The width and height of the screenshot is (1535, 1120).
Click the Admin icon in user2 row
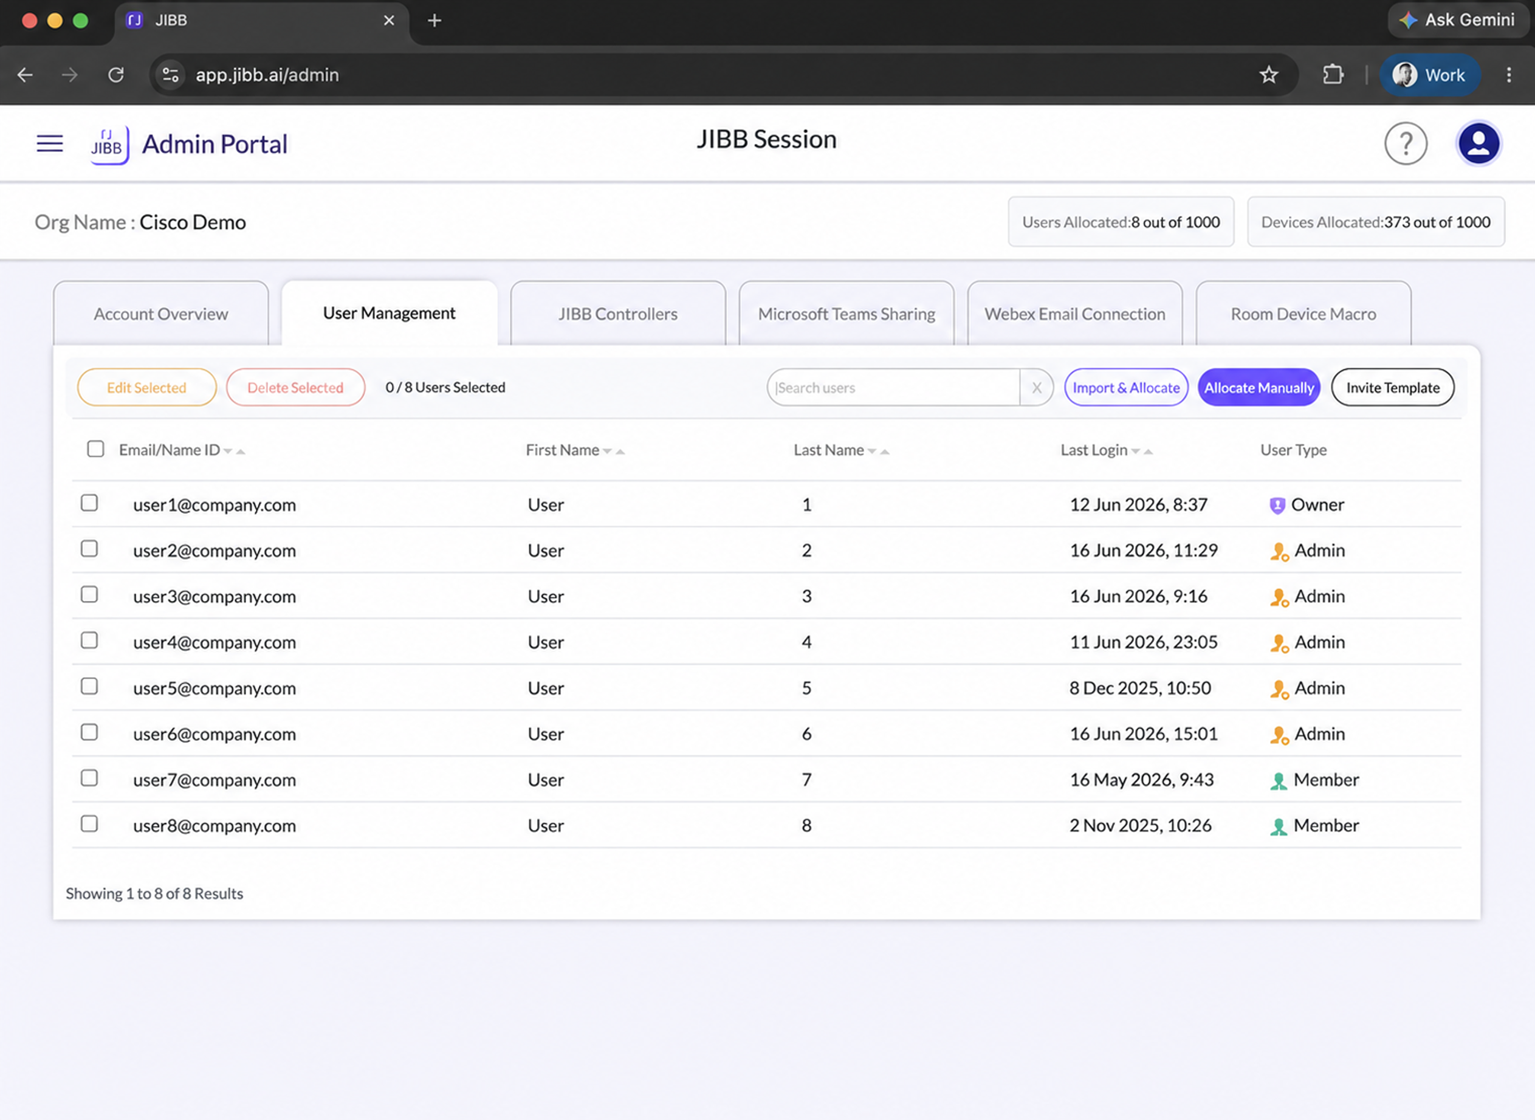pyautogui.click(x=1279, y=551)
